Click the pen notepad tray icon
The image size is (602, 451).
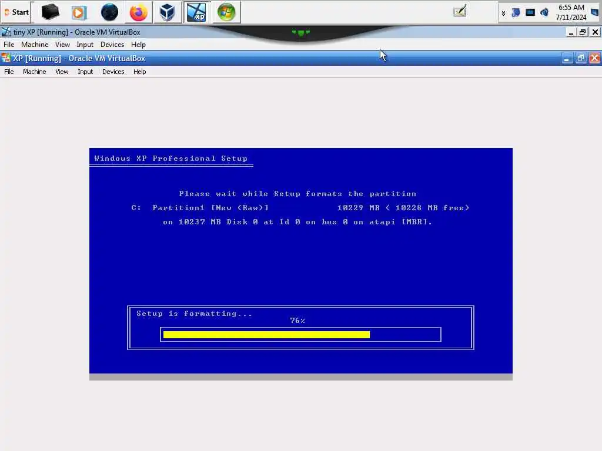tap(460, 11)
